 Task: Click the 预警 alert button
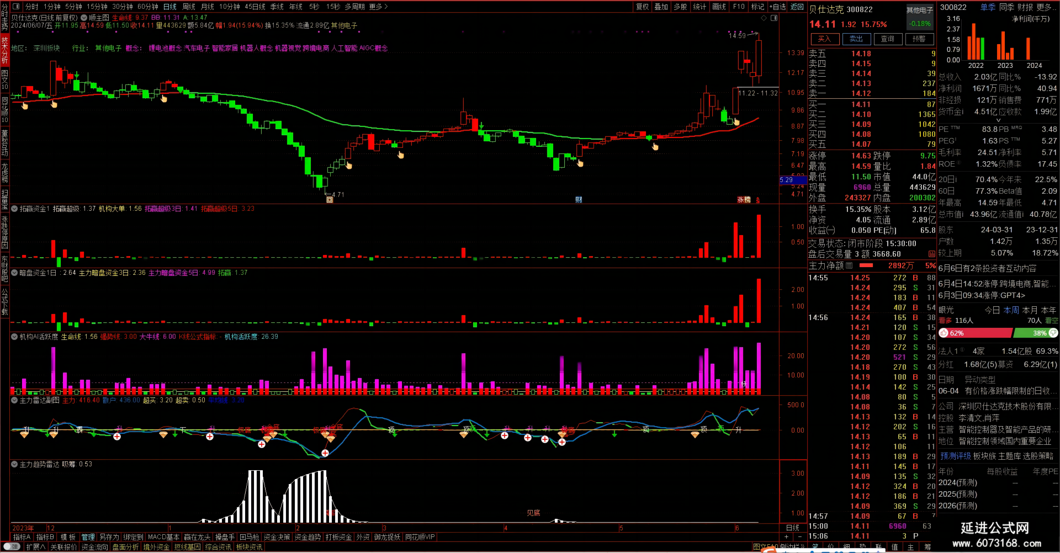pos(919,39)
